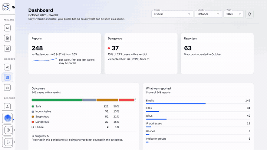Refresh the dashboard with the reload button
This screenshot has height=150, width=267.
click(250, 14)
